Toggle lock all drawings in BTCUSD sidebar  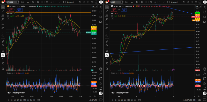[x=3, y=59]
